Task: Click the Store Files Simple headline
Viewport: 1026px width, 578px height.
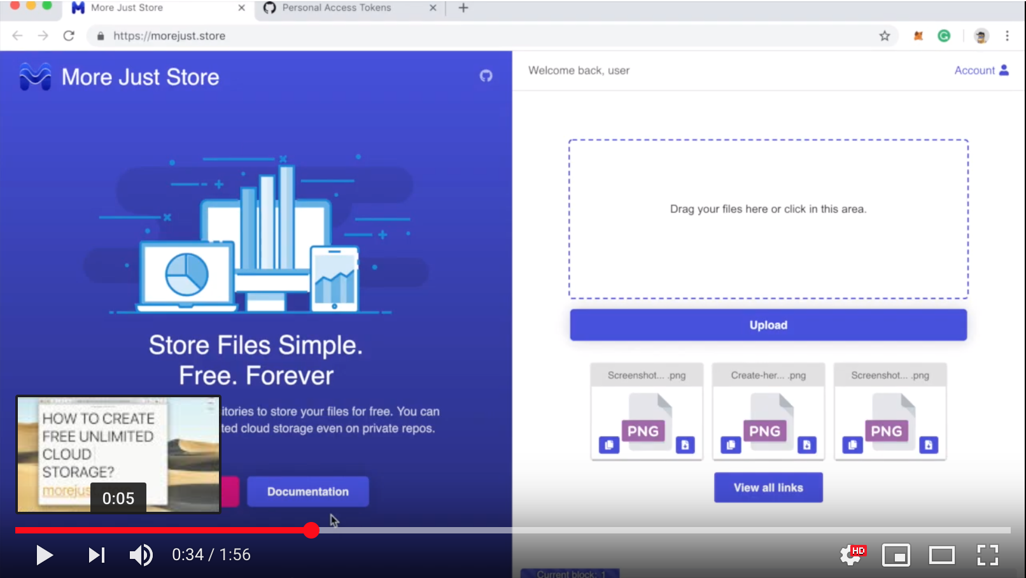Action: (256, 360)
